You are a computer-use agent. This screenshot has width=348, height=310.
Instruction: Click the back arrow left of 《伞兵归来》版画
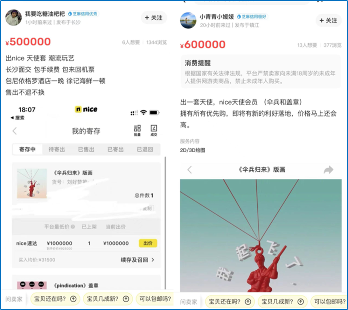(190, 170)
